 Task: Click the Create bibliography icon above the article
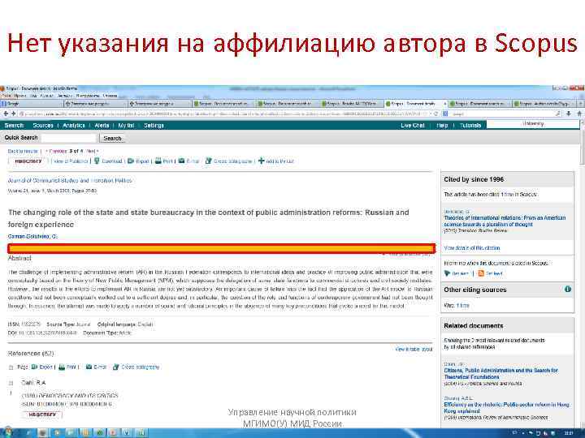pyautogui.click(x=209, y=161)
